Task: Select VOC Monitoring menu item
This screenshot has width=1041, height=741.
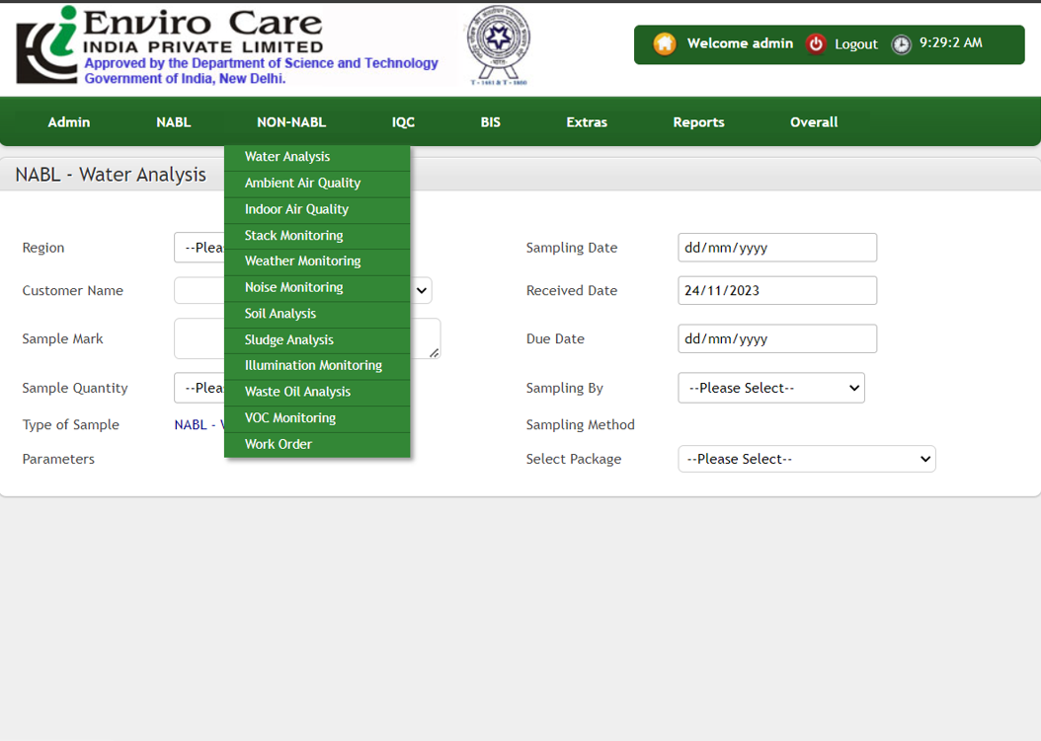Action: (x=290, y=418)
